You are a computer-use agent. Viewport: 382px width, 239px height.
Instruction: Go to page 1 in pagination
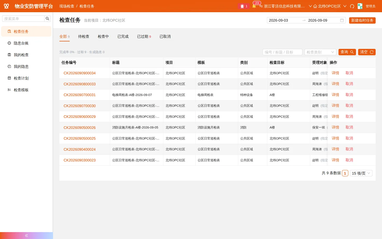tap(345, 173)
